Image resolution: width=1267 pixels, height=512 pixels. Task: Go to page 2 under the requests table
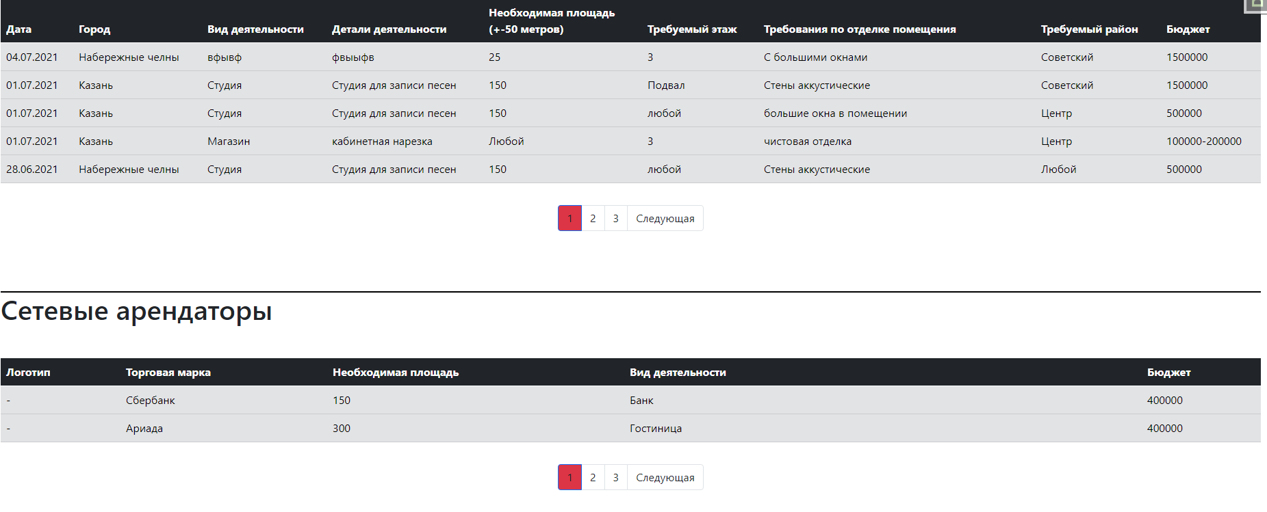pos(593,219)
